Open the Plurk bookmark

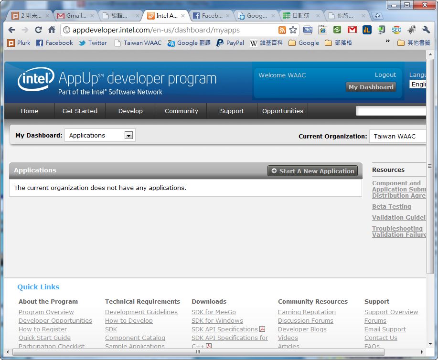(x=19, y=42)
